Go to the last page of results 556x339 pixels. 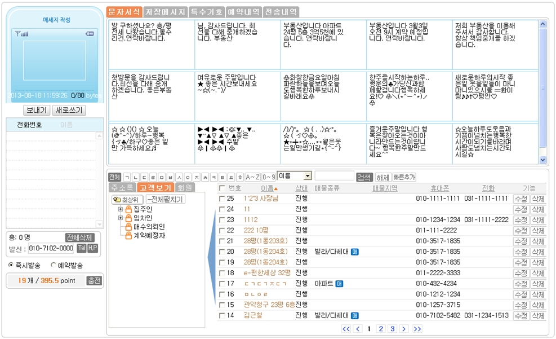click(417, 329)
